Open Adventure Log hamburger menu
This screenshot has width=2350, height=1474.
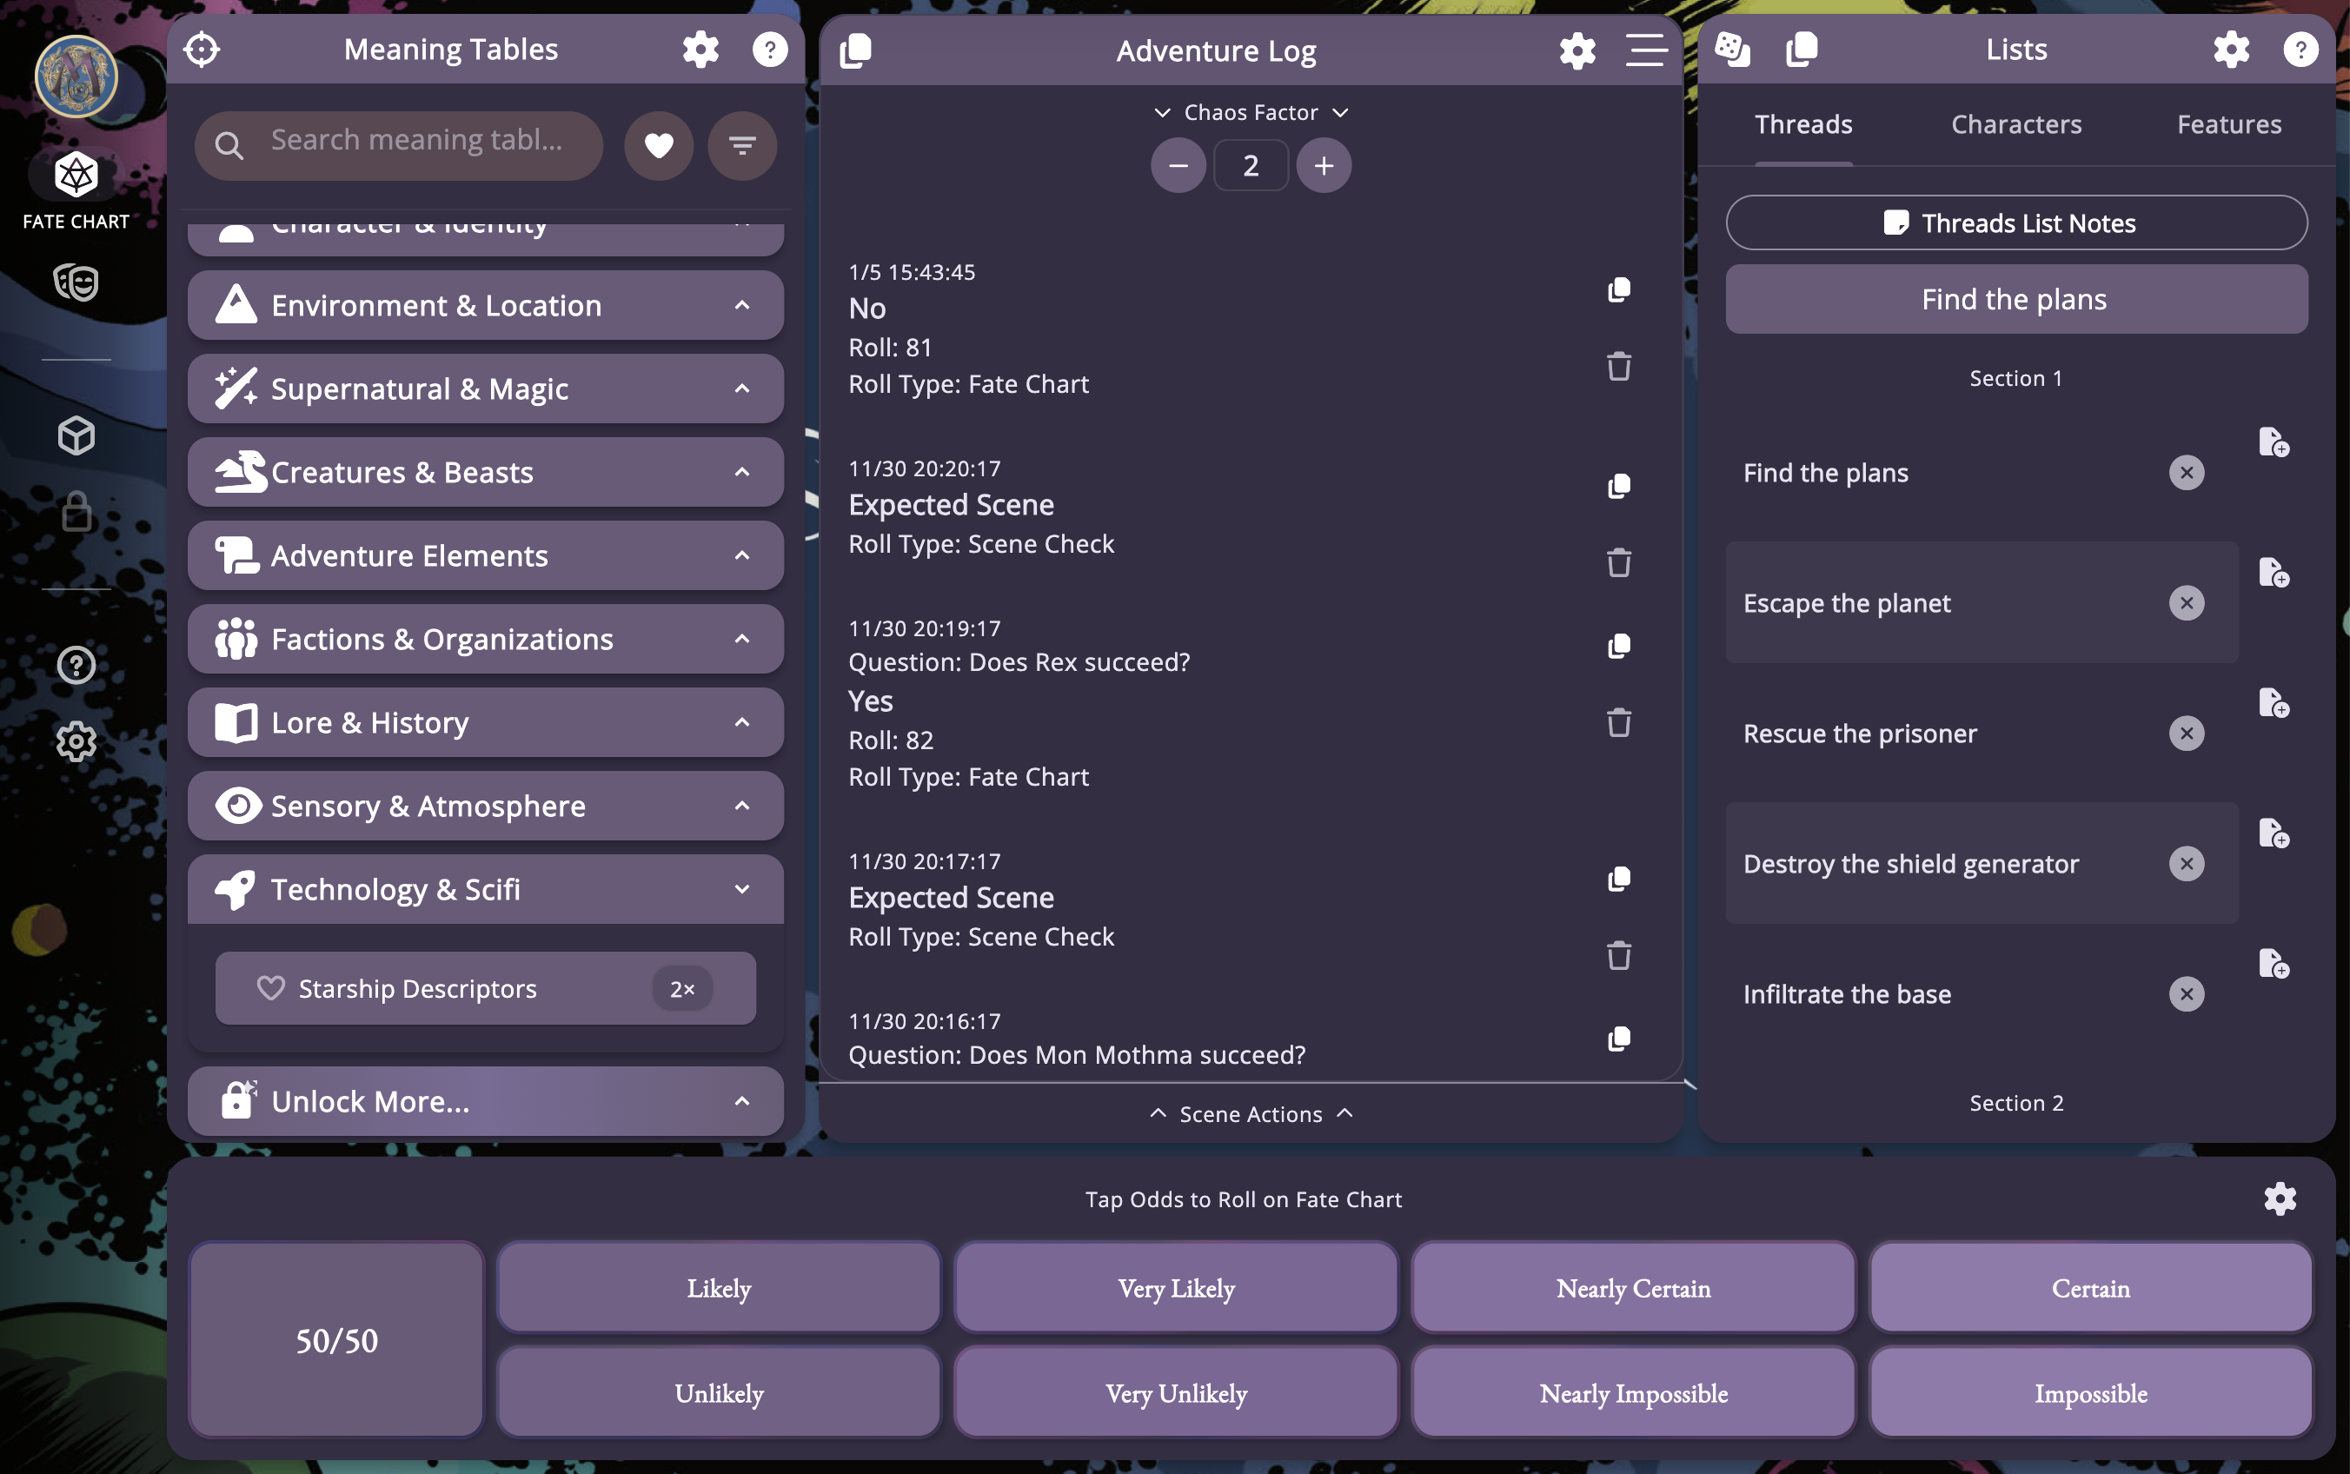1645,50
